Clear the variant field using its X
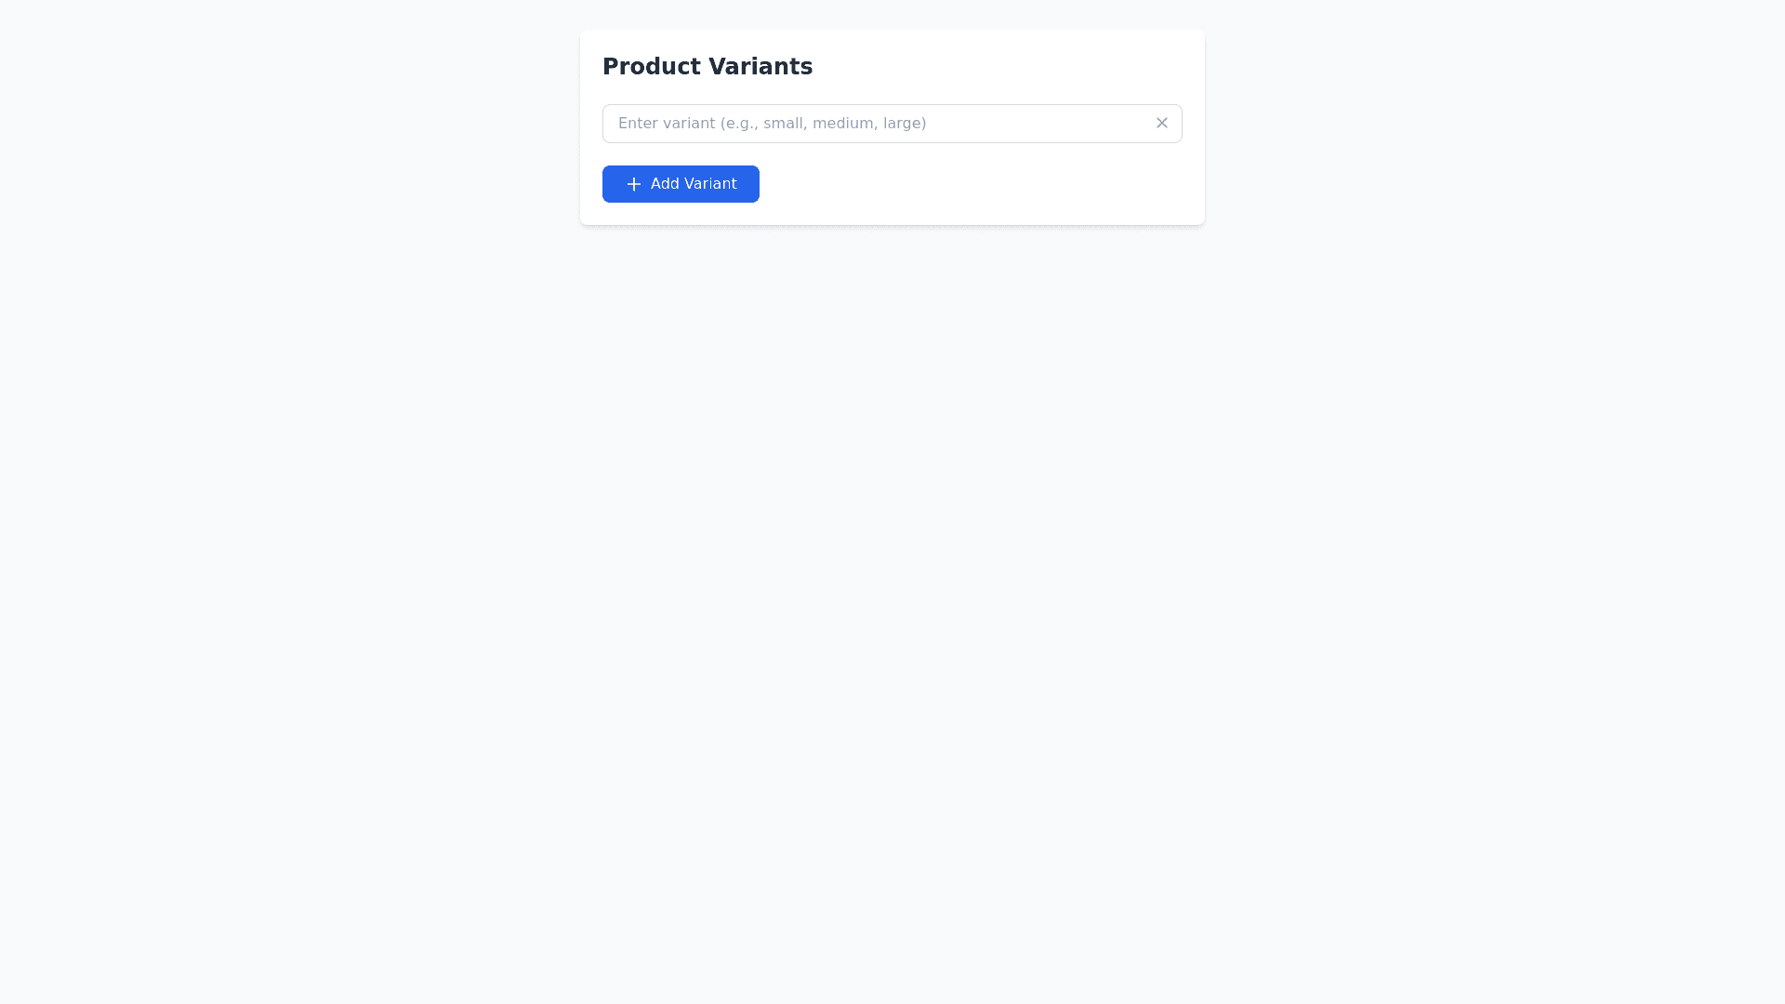1785x1004 pixels. pos(1161,123)
